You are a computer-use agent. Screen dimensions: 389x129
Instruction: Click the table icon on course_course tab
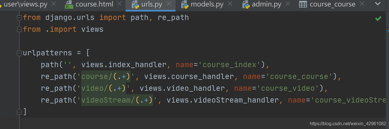[303, 4]
